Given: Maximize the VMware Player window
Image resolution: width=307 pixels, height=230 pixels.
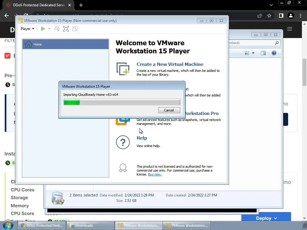Looking at the screenshot, I should click(211, 21).
